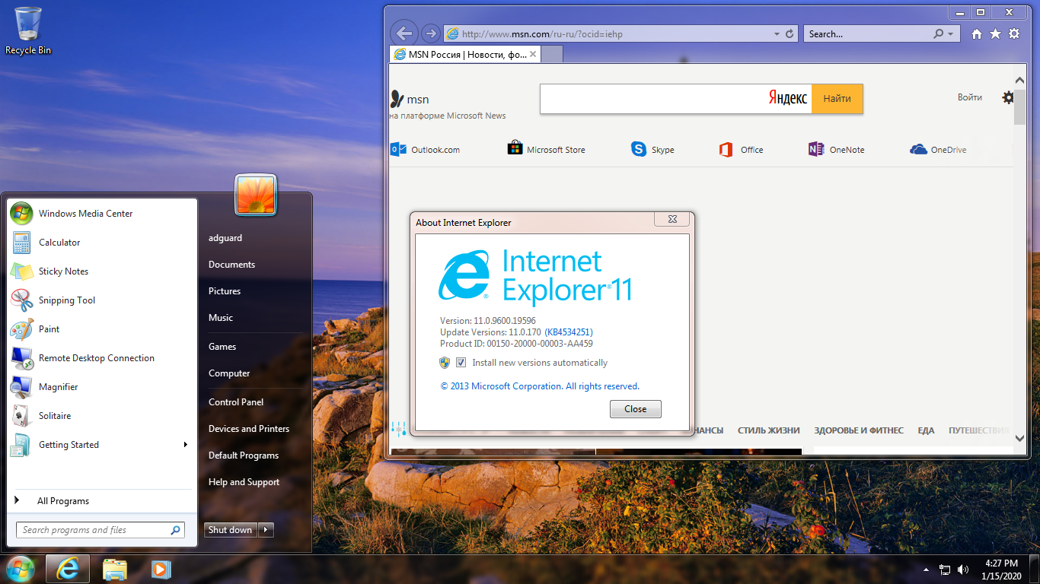The image size is (1040, 584).
Task: Click the Войти sign-in link
Action: pyautogui.click(x=970, y=97)
